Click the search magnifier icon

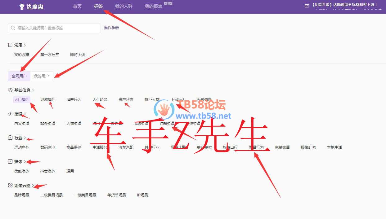click(13, 28)
